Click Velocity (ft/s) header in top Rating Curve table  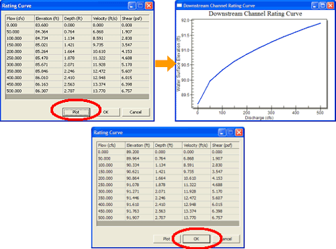point(106,19)
